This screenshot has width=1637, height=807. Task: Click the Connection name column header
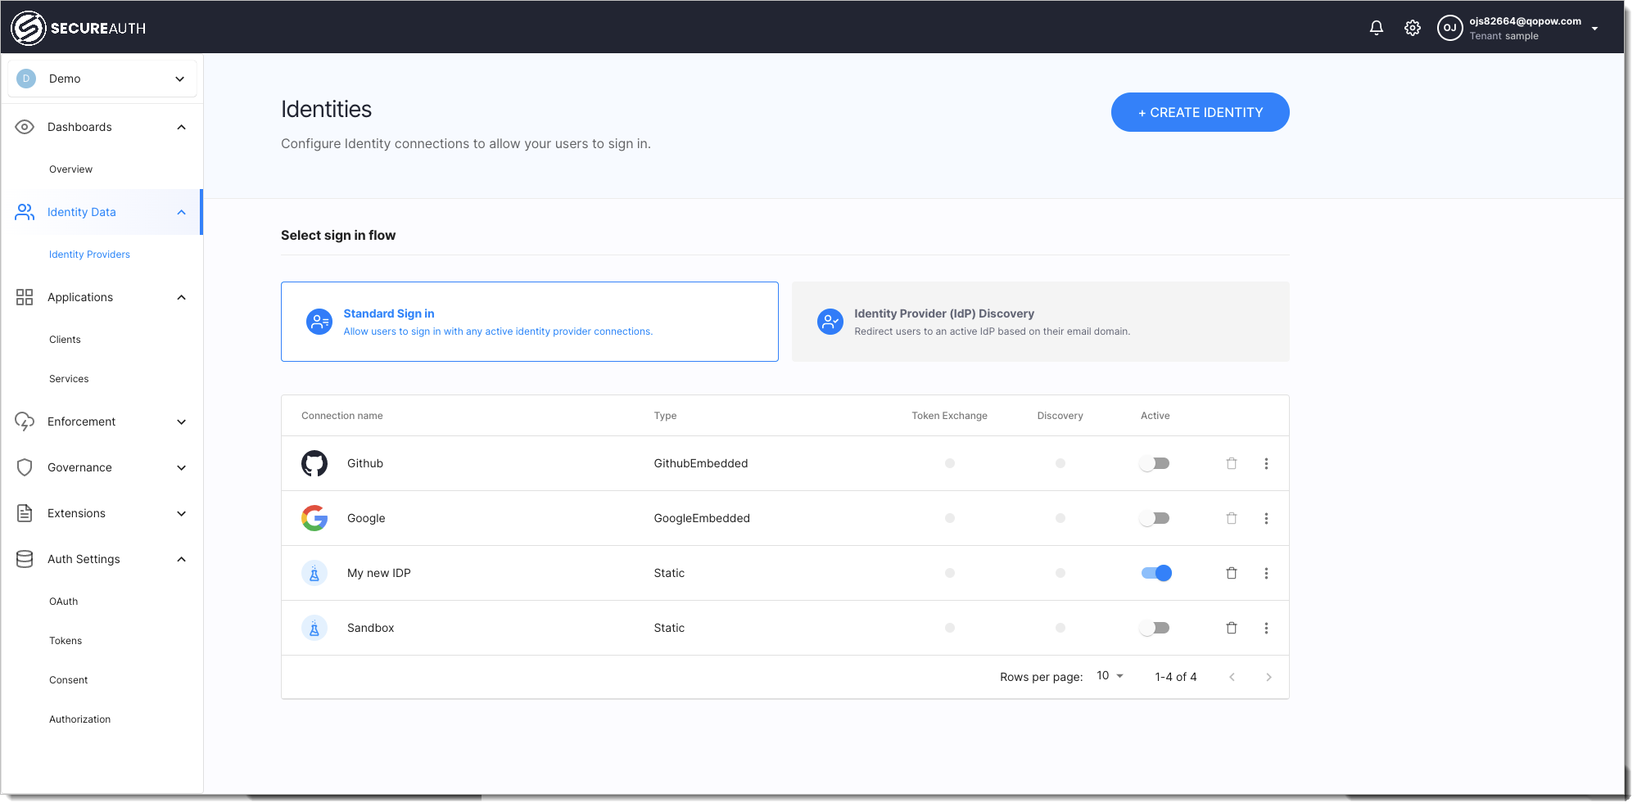click(x=342, y=416)
